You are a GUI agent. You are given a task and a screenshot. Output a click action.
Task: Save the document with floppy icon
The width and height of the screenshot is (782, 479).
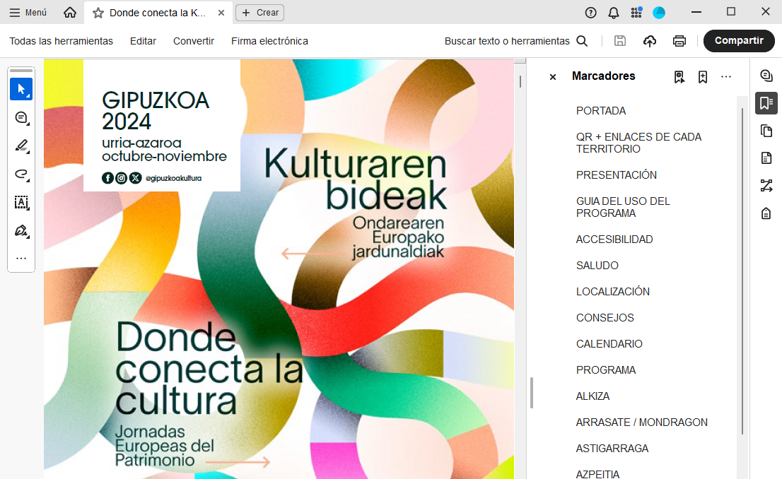(620, 41)
